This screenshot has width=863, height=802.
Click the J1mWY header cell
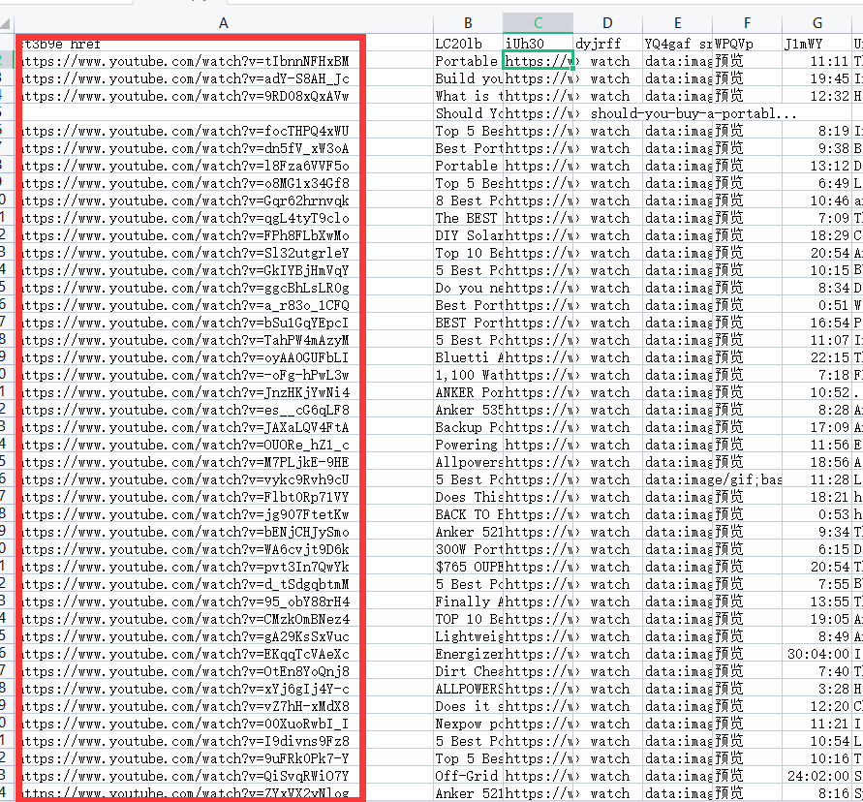pos(817,44)
